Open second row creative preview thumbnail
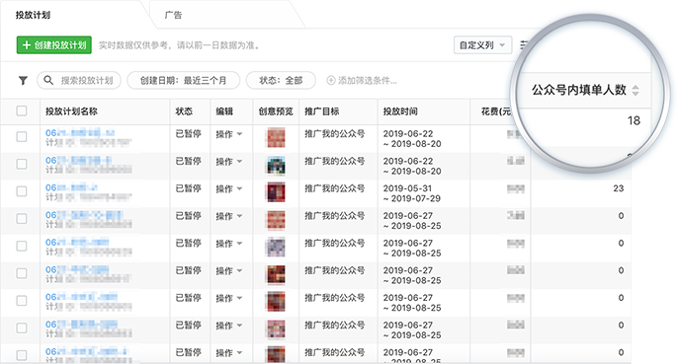 pyautogui.click(x=276, y=166)
